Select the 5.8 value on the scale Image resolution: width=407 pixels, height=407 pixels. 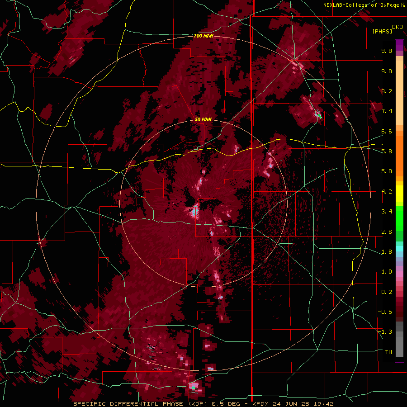(387, 151)
